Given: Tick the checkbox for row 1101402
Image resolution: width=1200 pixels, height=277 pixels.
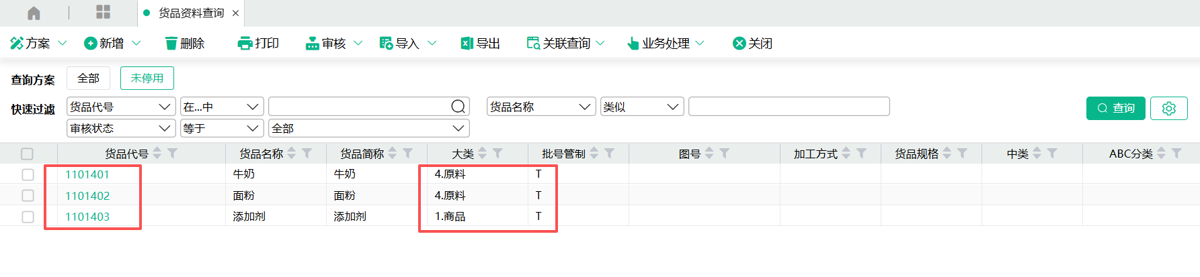Looking at the screenshot, I should (28, 196).
